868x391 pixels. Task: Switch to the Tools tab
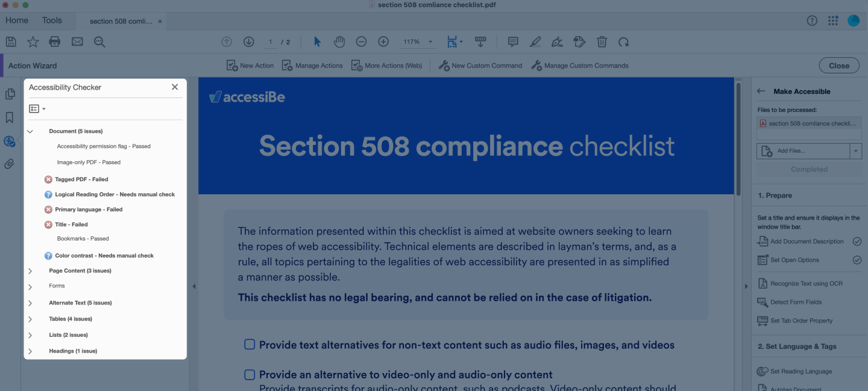[x=51, y=20]
